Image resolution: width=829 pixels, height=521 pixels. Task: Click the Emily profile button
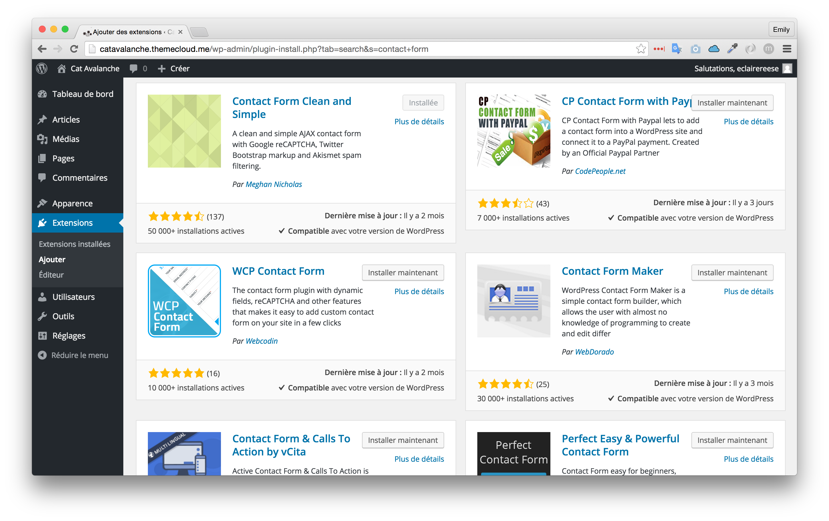(781, 30)
